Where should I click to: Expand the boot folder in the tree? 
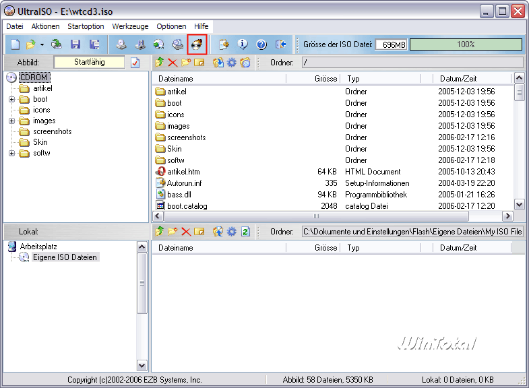(x=11, y=99)
